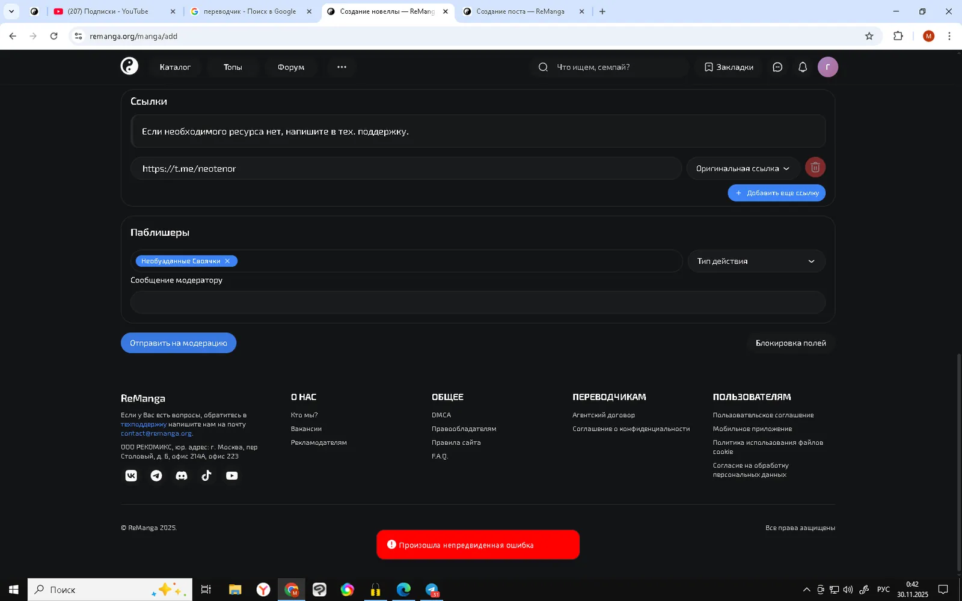Expand the Оригинальная ссылка link type dropdown
962x601 pixels.
click(x=743, y=168)
